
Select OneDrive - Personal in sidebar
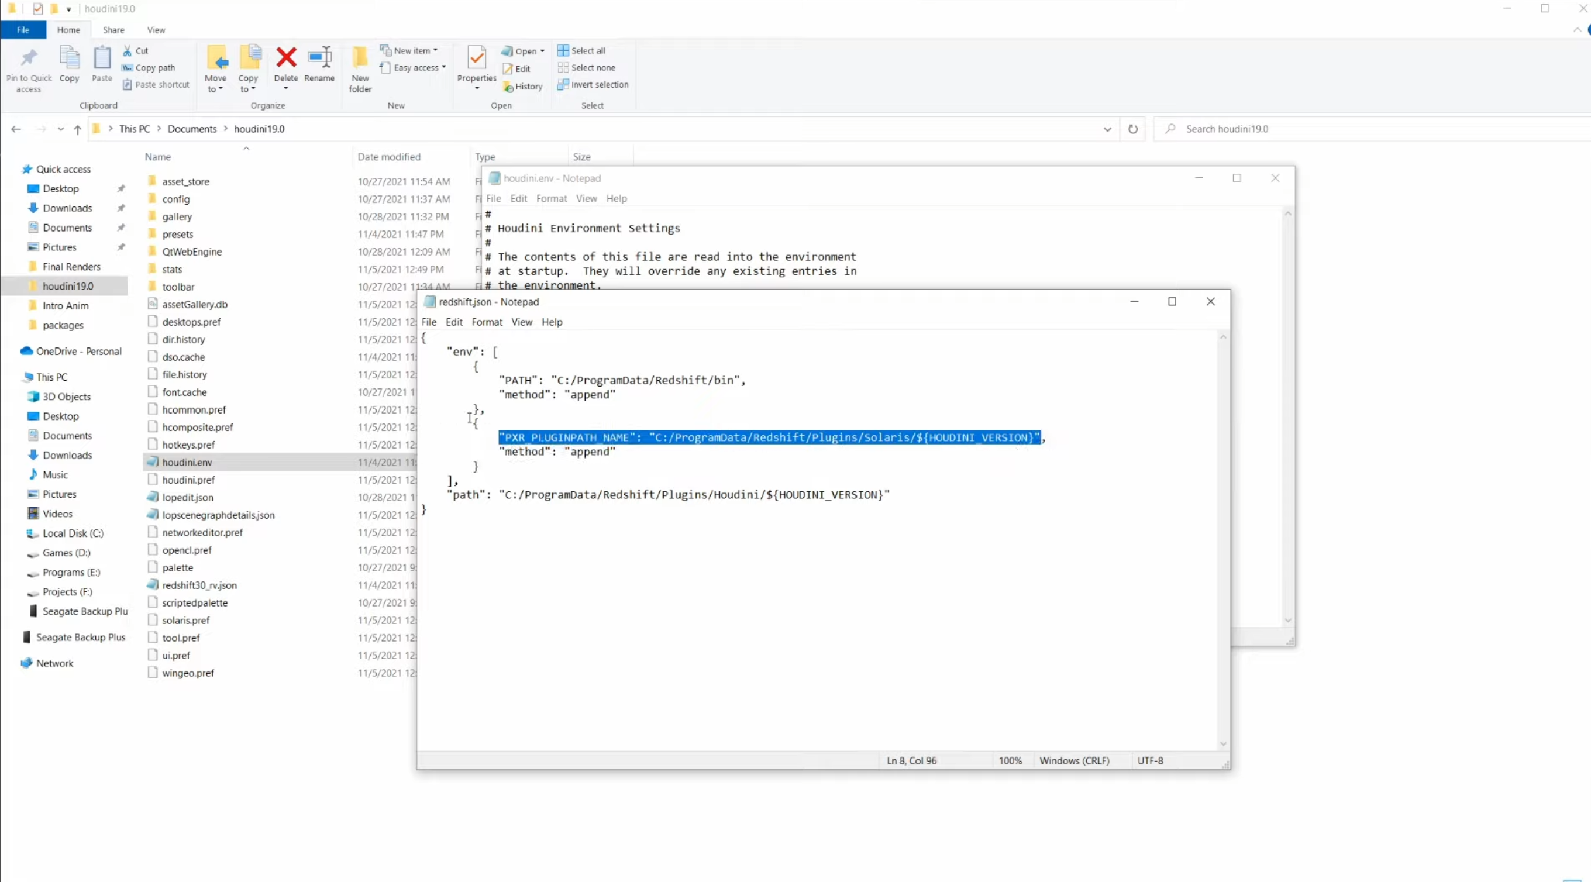coord(78,352)
